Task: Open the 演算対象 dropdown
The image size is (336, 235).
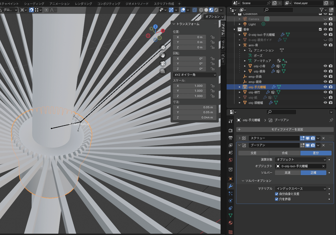Action: click(301, 159)
